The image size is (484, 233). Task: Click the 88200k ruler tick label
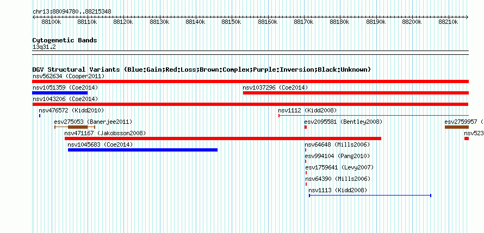(412, 22)
